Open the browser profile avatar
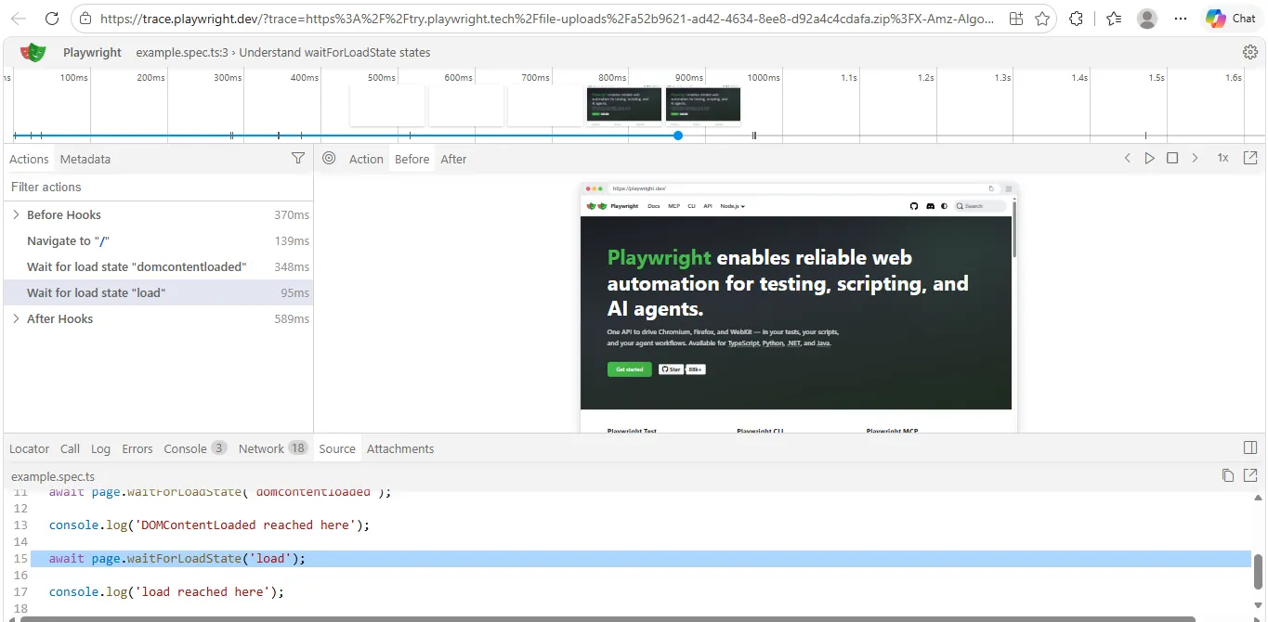 1147,19
